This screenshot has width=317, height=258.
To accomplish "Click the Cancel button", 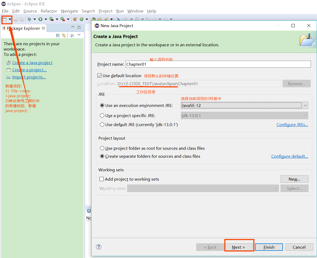I will [x=299, y=247].
